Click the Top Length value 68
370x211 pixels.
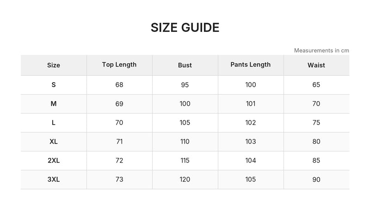tap(119, 85)
